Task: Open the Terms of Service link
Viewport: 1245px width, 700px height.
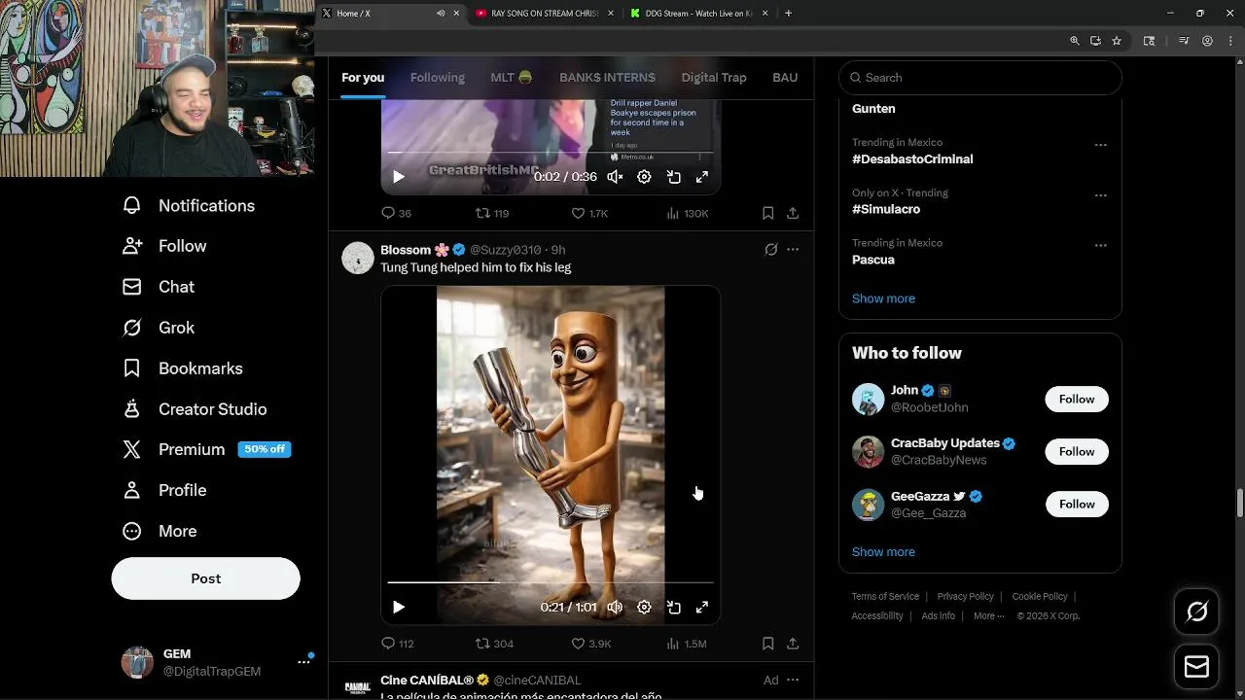Action: [885, 596]
